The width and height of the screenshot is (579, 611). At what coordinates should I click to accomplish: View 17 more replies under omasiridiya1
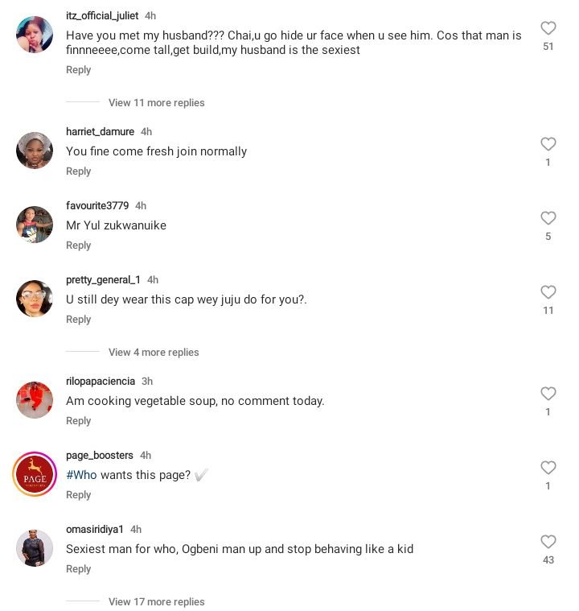pyautogui.click(x=156, y=602)
